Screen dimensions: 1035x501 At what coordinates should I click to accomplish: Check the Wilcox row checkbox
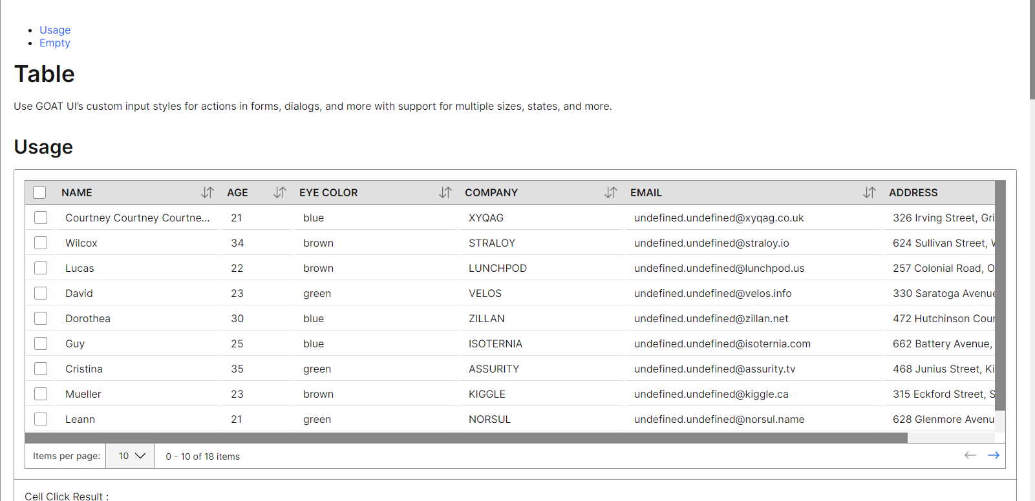pos(41,243)
